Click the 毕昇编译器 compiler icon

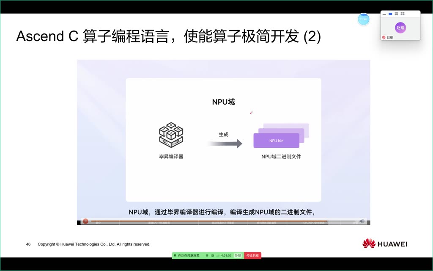click(171, 135)
